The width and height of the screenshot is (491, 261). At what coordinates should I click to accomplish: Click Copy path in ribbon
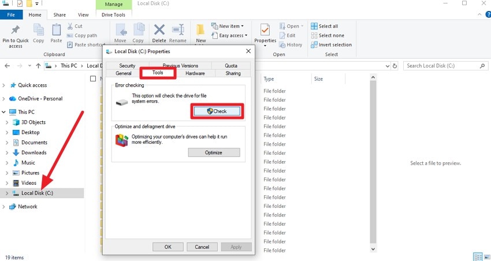(82, 36)
